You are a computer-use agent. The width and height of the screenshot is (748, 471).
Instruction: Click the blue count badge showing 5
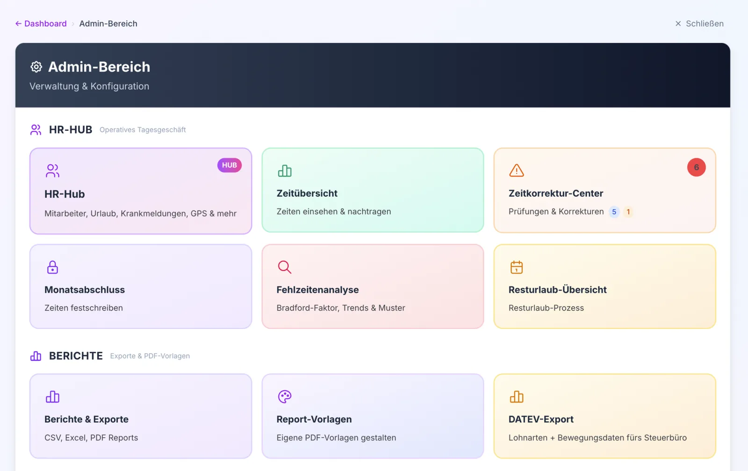tap(614, 212)
